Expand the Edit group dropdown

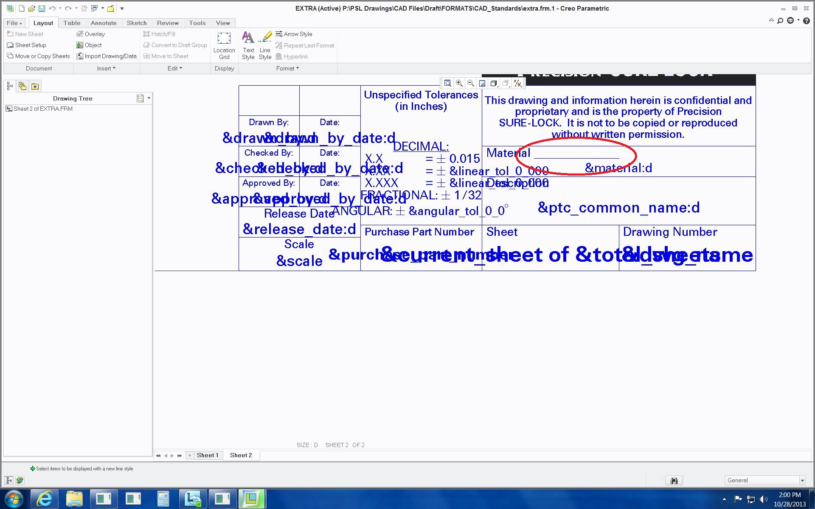175,68
